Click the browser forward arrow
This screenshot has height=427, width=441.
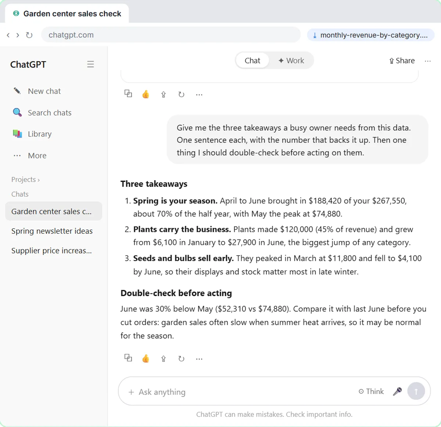18,35
